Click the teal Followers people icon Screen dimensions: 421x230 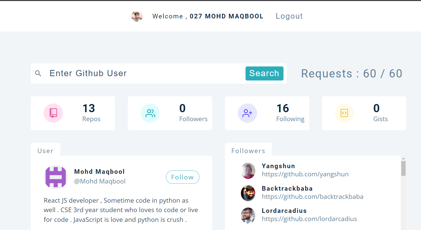(x=150, y=113)
